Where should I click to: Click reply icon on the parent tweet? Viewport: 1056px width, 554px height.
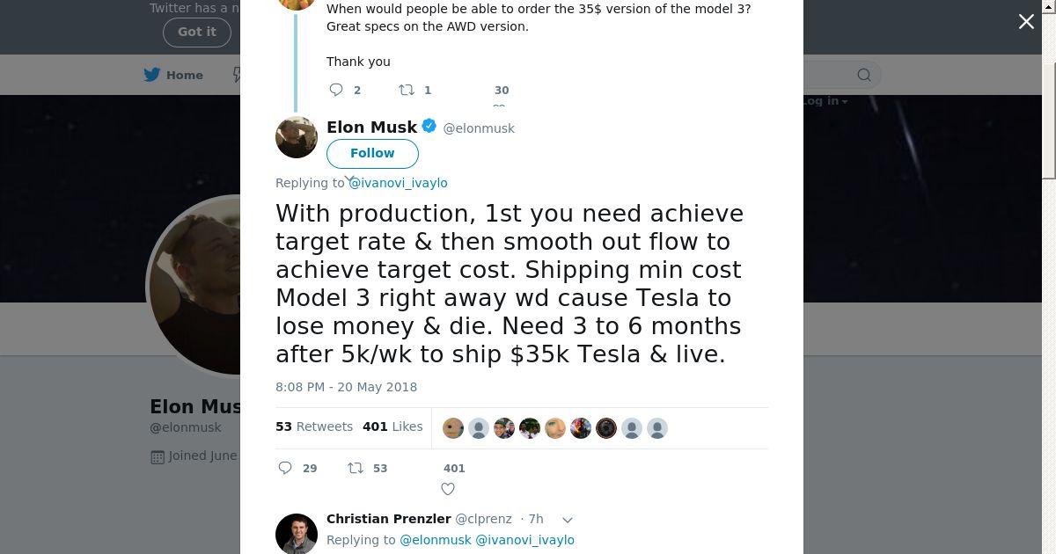336,90
